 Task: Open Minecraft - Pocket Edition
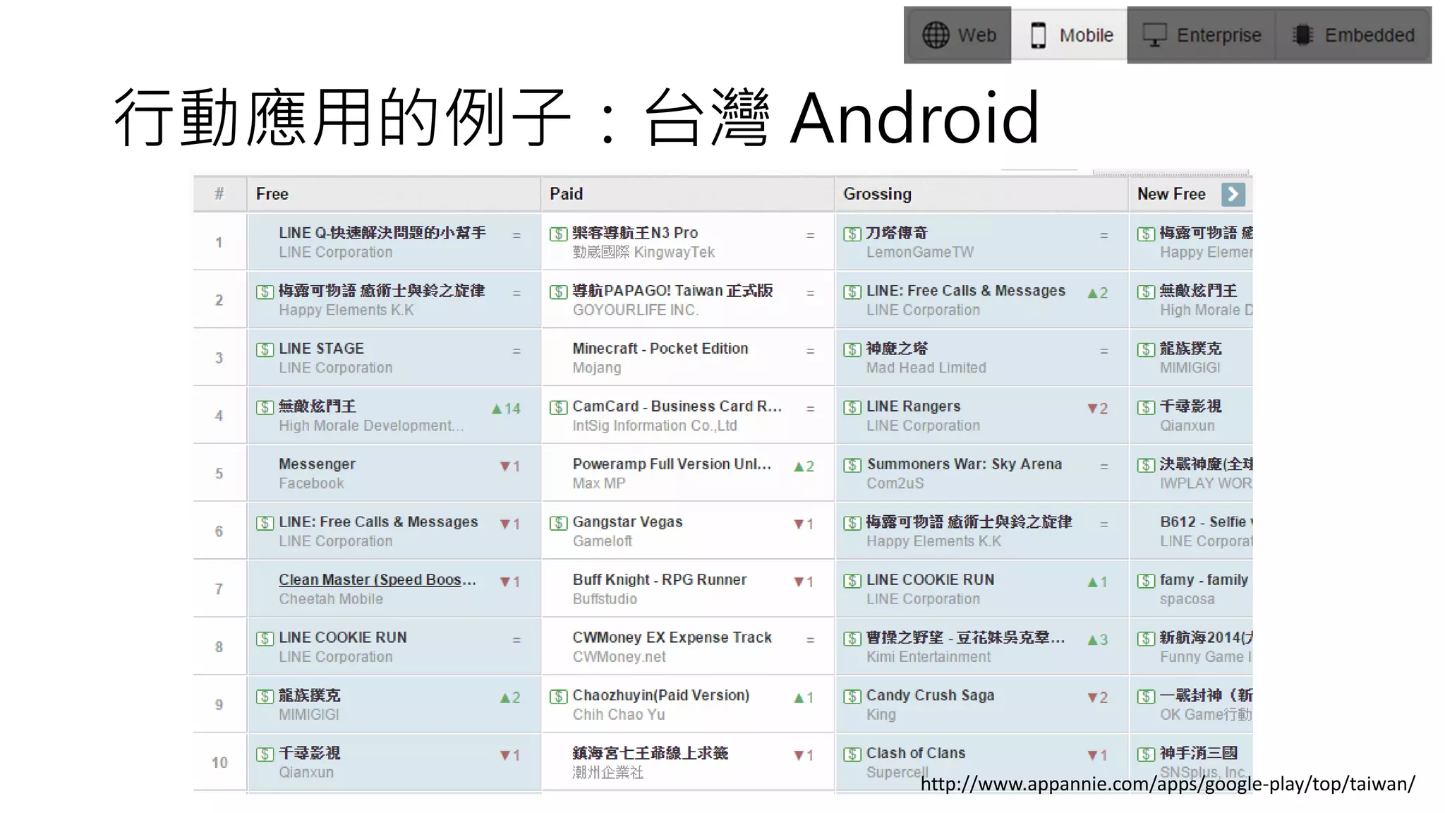point(660,349)
